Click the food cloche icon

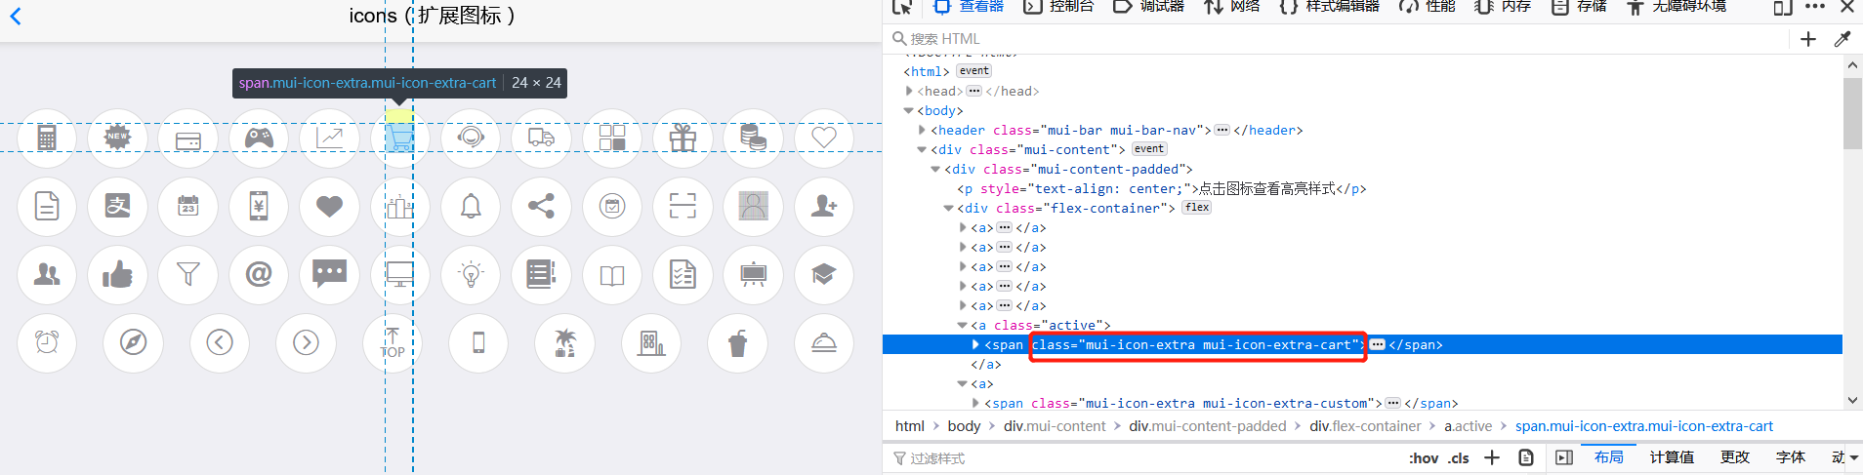pos(824,342)
